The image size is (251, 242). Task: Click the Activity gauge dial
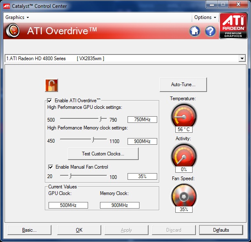tap(184, 156)
